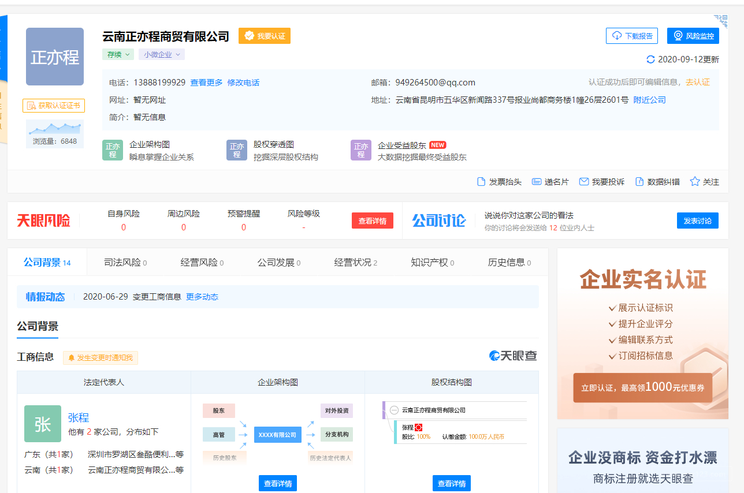Screen dimensions: 744x493
Task: Collapse the 云南正亦程商贸有限公司 equity tree node
Action: click(x=394, y=410)
